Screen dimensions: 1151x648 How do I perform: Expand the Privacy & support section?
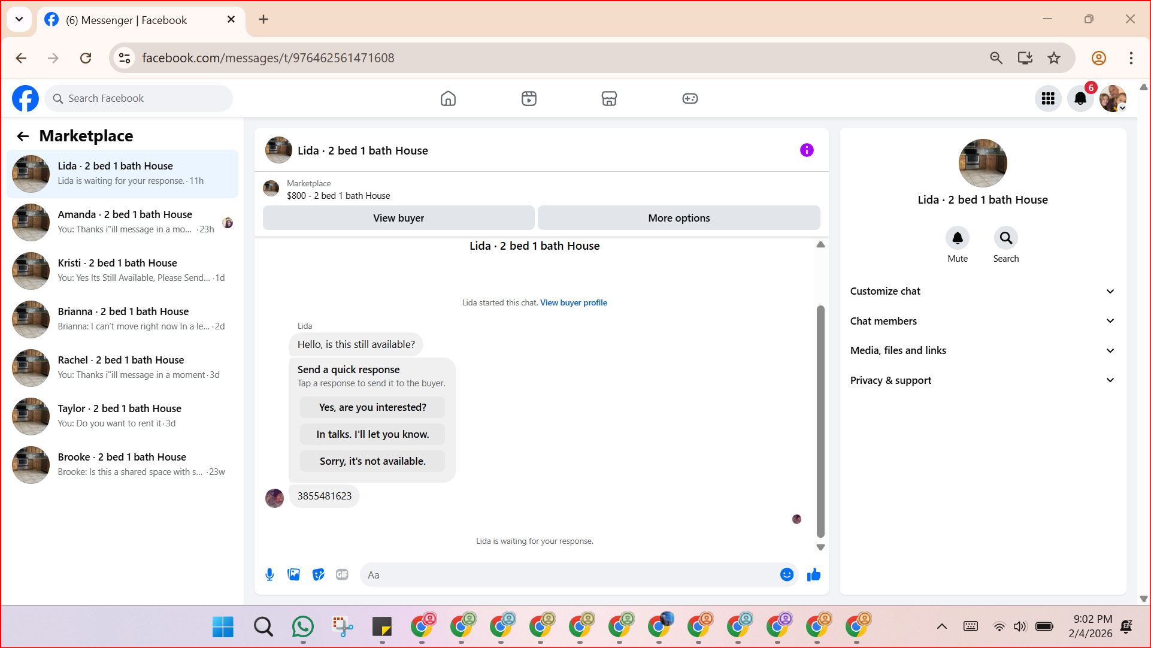982,380
